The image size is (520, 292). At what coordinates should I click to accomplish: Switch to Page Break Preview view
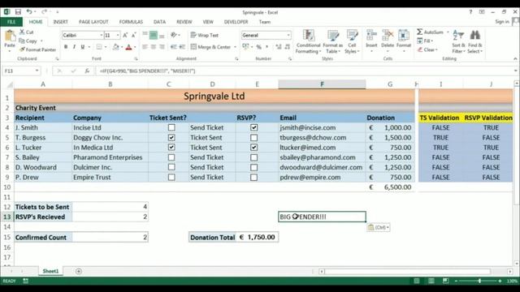click(445, 281)
